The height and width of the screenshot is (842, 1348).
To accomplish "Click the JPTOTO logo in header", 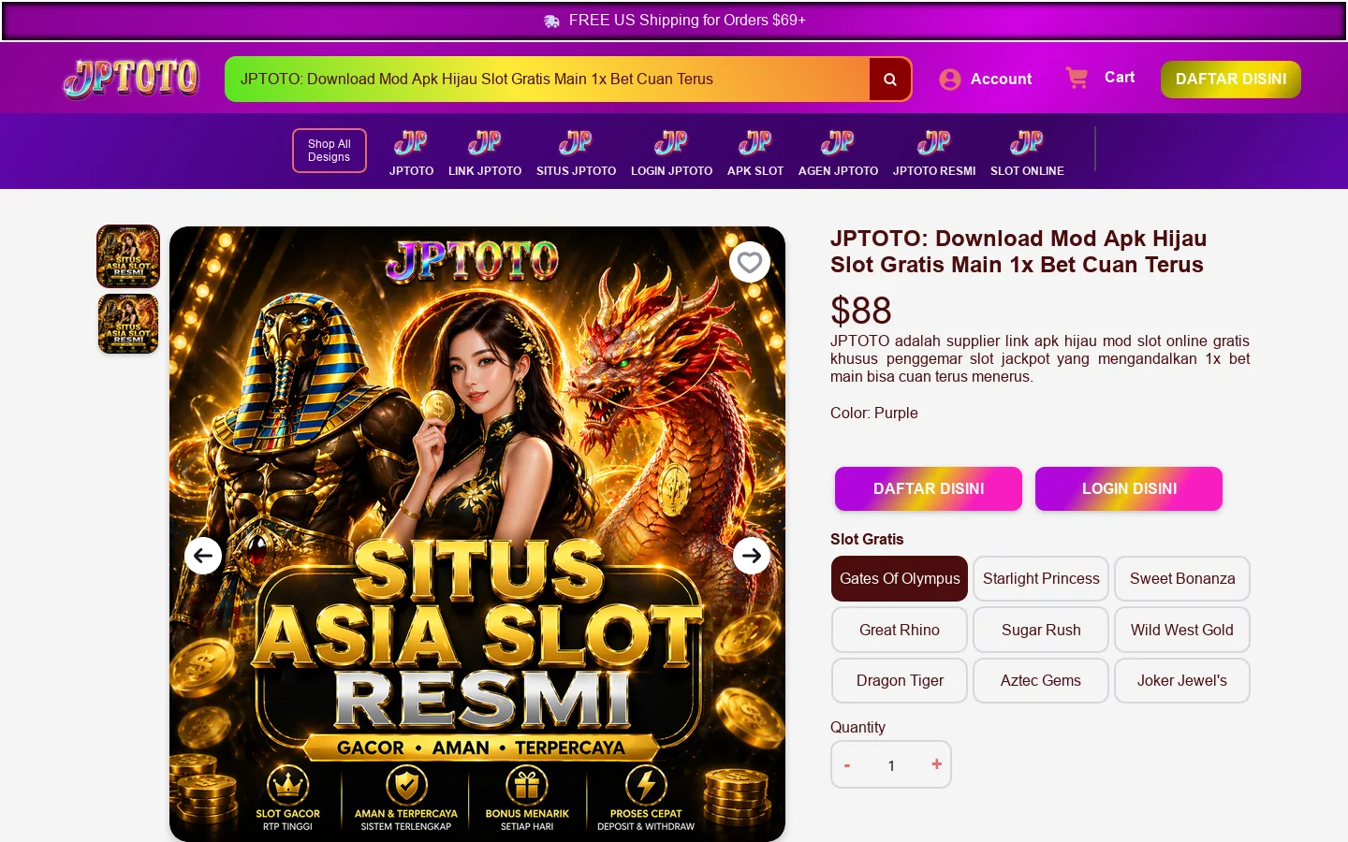I will pos(131,79).
